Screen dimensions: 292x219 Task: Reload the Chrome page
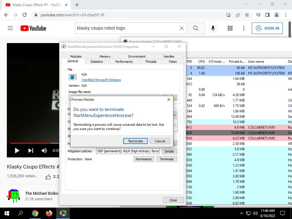25,15
